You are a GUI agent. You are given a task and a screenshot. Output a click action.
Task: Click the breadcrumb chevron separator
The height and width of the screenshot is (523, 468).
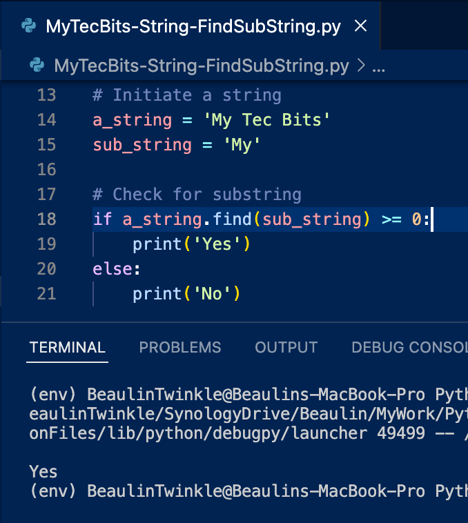tap(360, 66)
